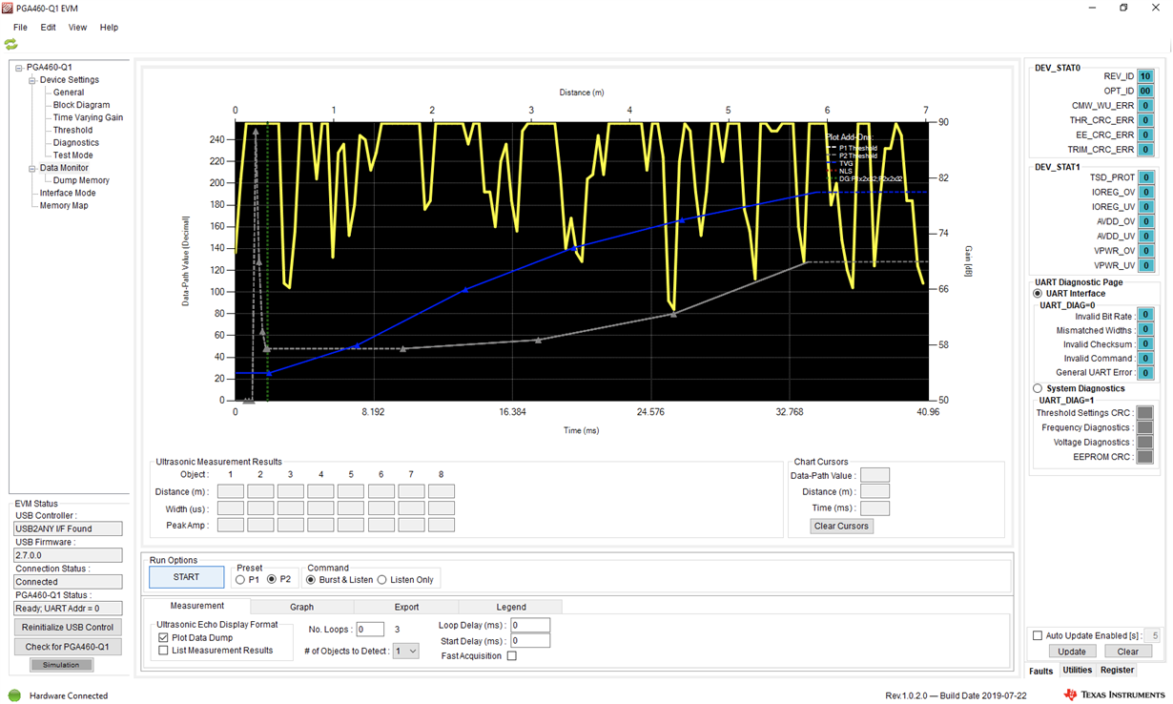Click the Clear button in Faults panel
Image resolution: width=1173 pixels, height=704 pixels.
(1128, 652)
